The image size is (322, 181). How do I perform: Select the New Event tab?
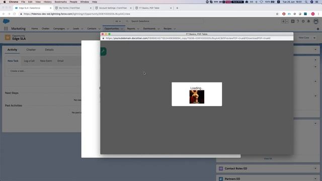click(46, 61)
